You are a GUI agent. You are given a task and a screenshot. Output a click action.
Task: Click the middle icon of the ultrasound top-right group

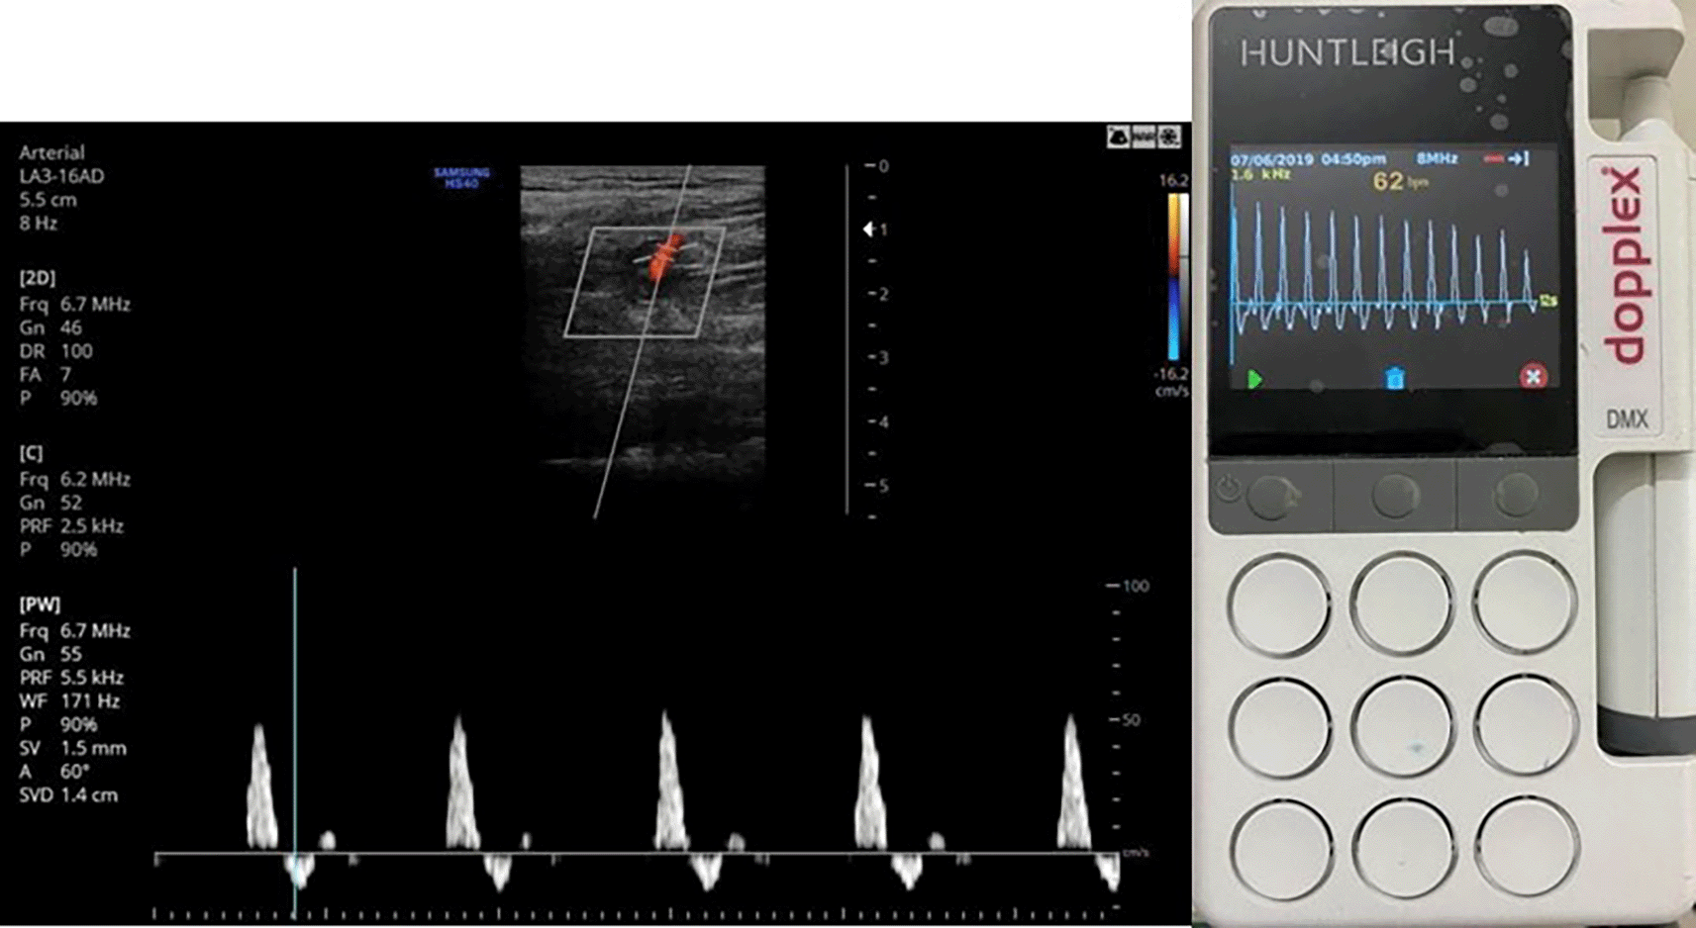[x=1144, y=137]
